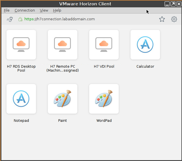The height and width of the screenshot is (161, 182).
Task: Open settings via the gear icon
Action: (x=174, y=19)
